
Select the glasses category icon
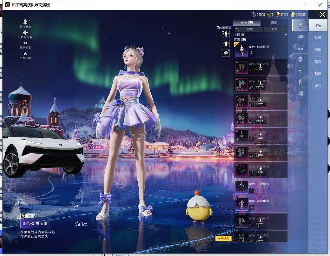[300, 48]
